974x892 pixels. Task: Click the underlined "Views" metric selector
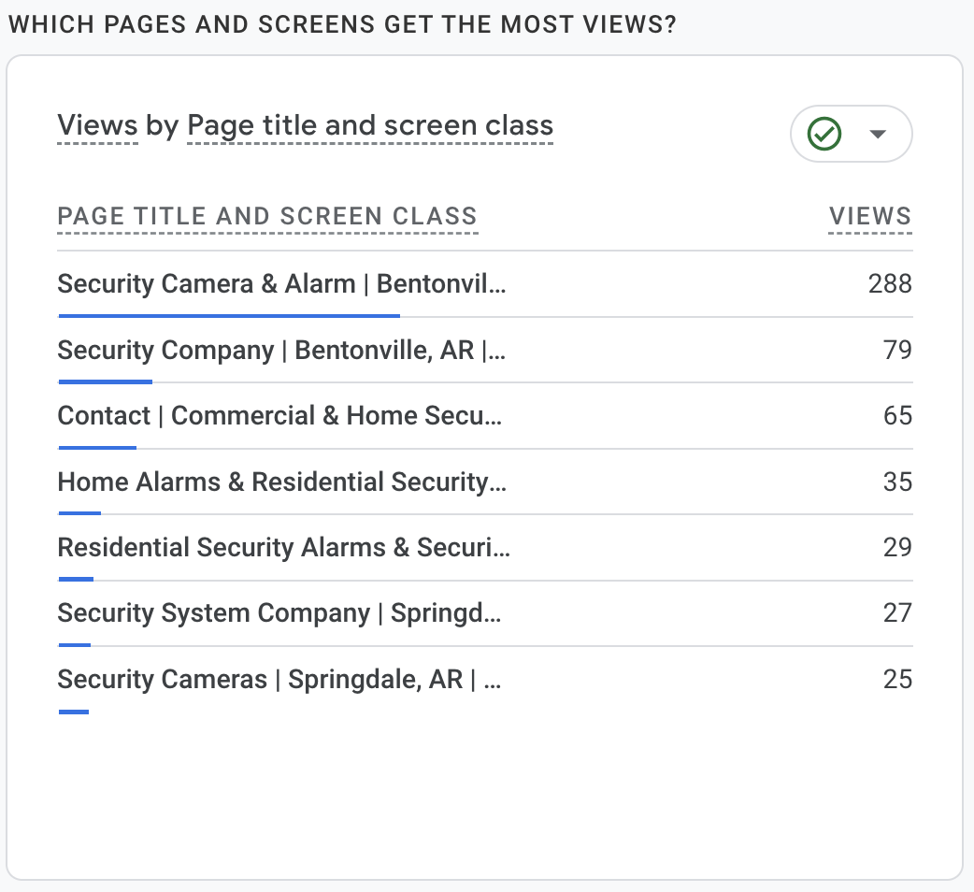pyautogui.click(x=97, y=126)
